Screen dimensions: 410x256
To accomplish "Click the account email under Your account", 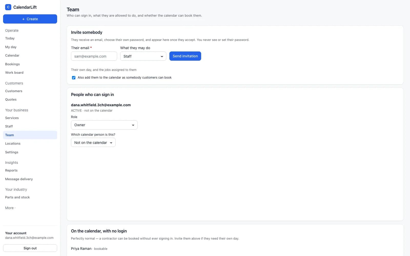I will (x=29, y=238).
